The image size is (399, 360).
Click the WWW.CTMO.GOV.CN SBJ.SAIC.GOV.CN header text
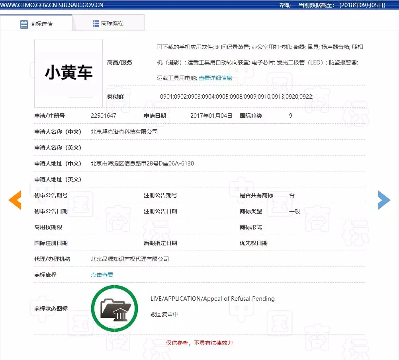[52, 5]
